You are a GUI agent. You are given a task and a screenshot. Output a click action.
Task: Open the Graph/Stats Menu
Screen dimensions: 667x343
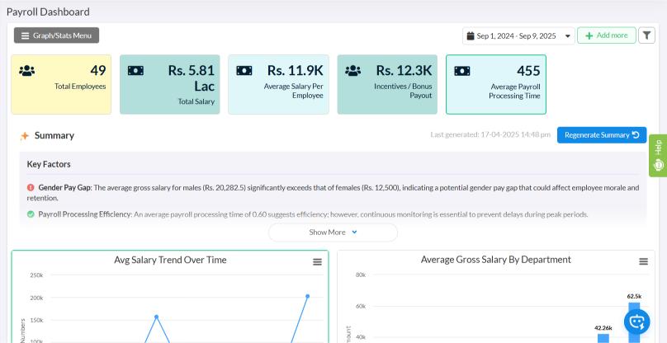57,35
